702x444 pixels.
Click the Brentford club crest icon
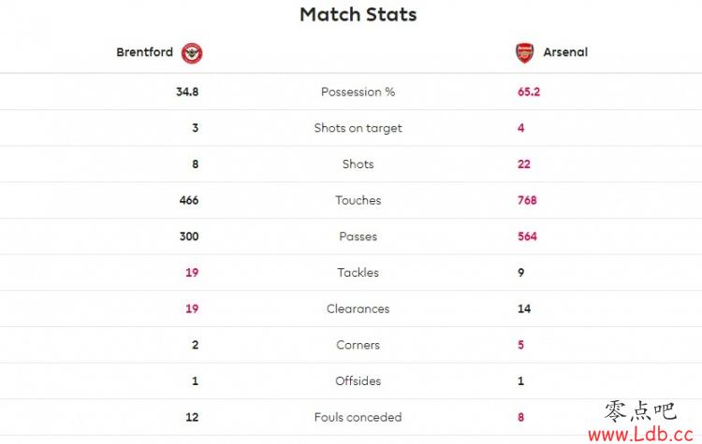(192, 52)
